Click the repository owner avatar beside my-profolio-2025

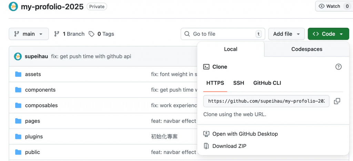point(13,7)
